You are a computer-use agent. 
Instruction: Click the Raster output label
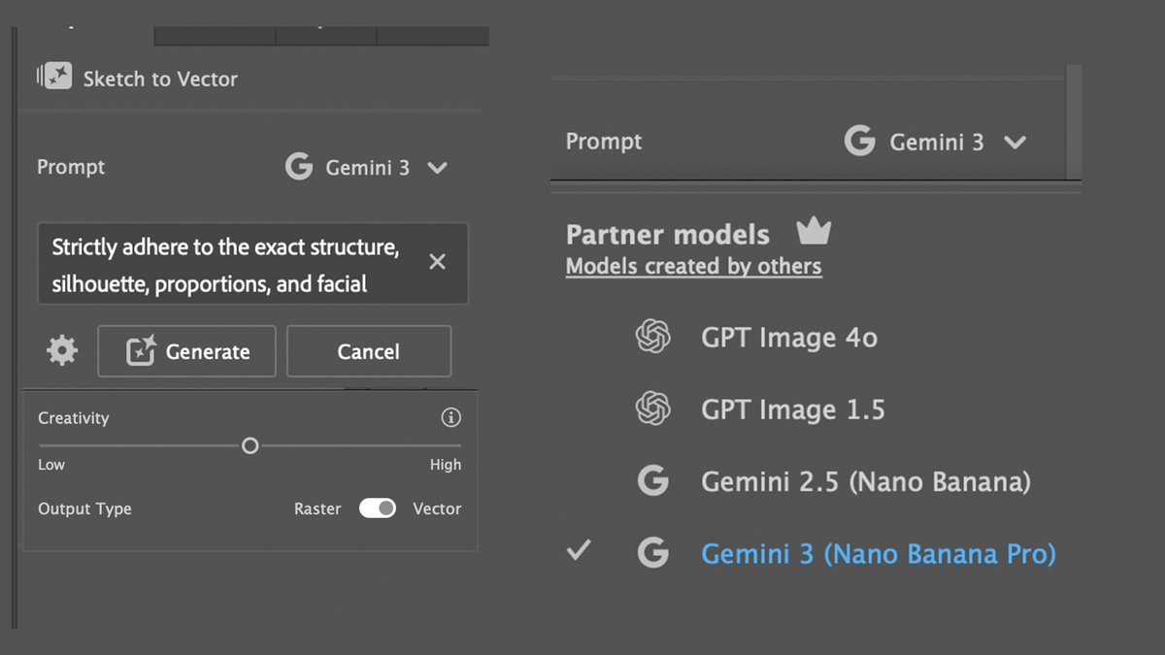pos(317,508)
